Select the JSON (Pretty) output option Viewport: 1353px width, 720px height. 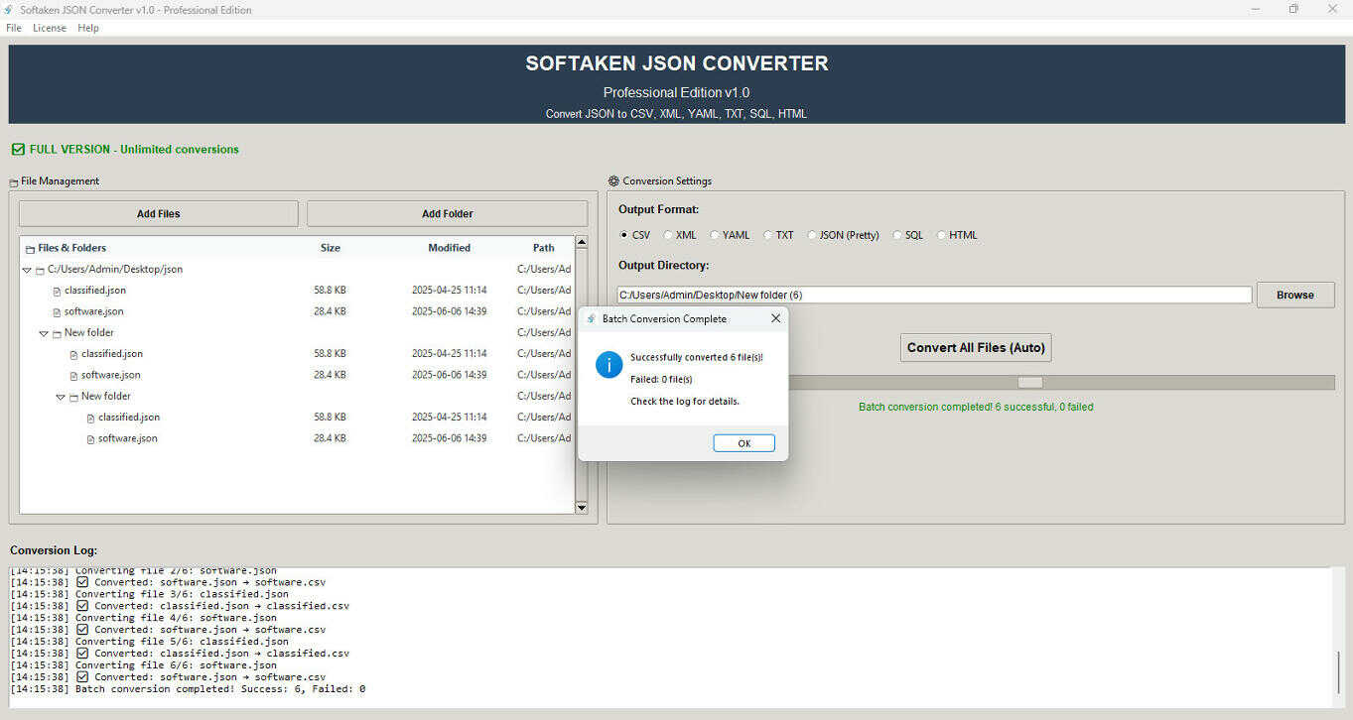pyautogui.click(x=812, y=235)
